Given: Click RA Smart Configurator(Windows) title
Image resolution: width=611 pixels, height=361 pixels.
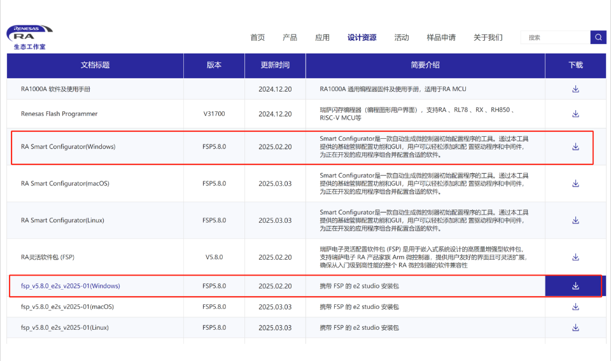Looking at the screenshot, I should pos(68,146).
